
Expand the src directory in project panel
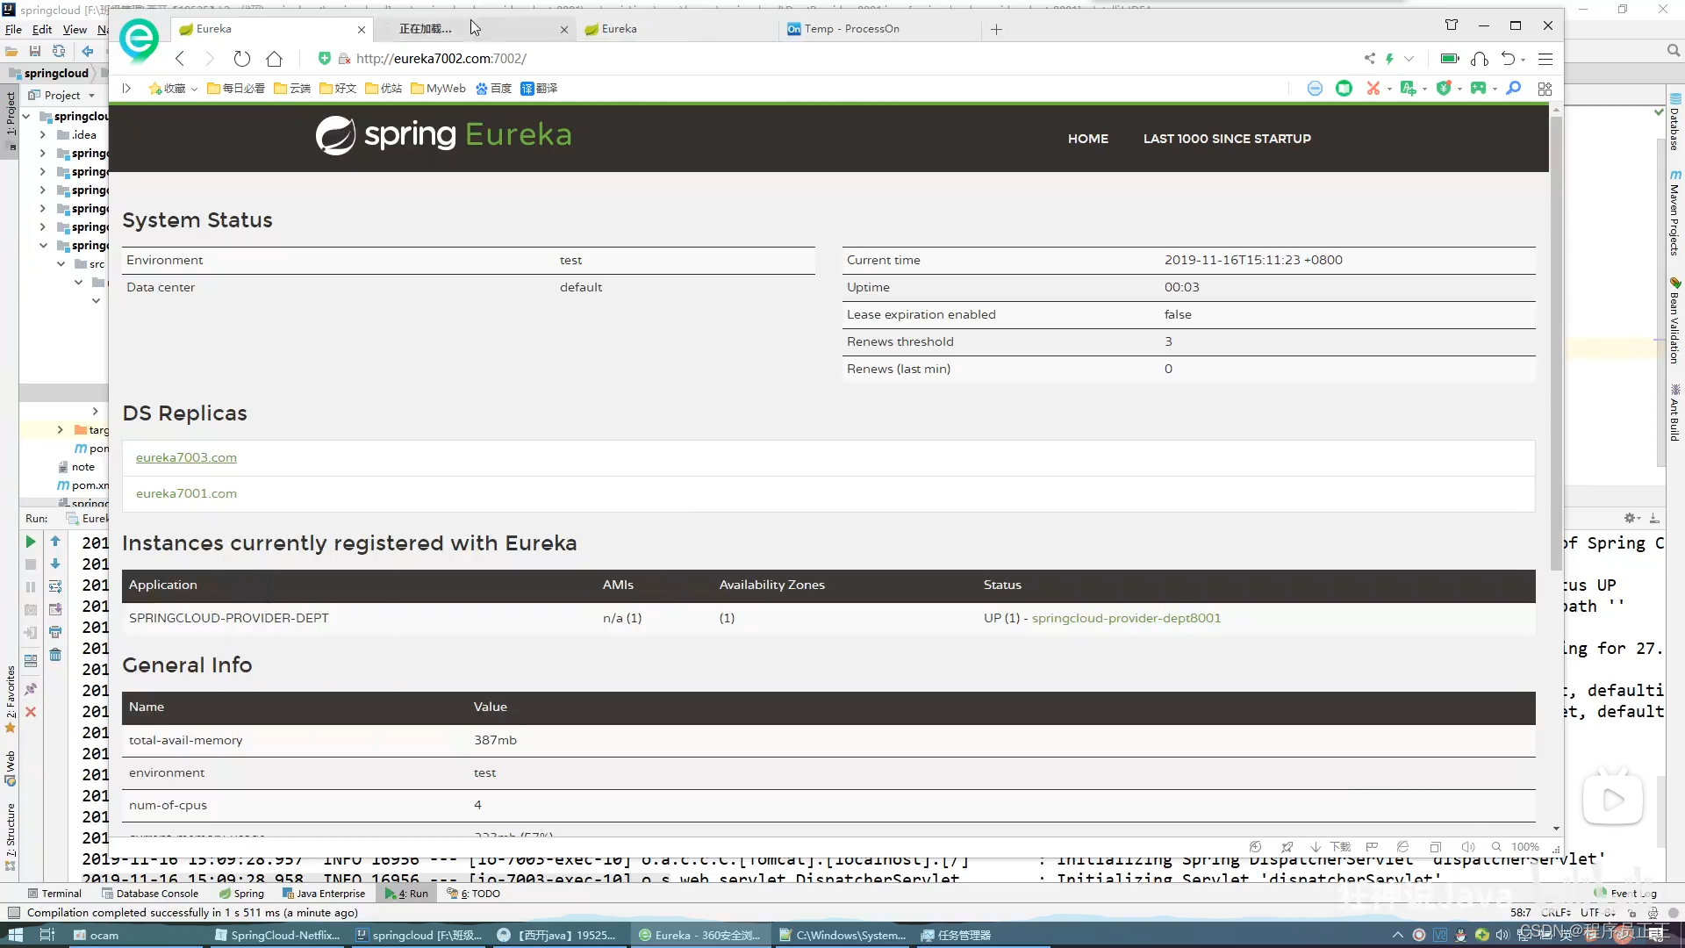(61, 264)
